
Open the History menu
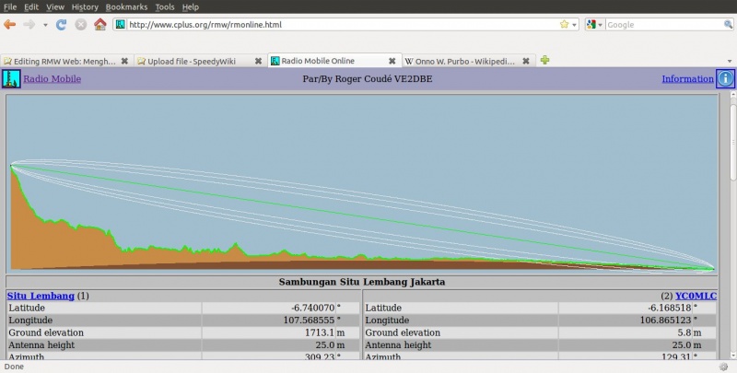pos(85,6)
